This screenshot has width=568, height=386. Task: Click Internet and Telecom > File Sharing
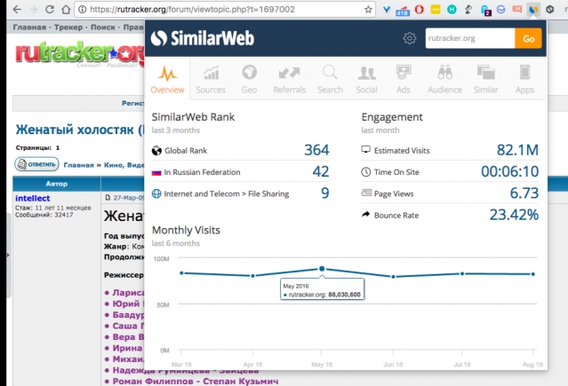coord(227,194)
